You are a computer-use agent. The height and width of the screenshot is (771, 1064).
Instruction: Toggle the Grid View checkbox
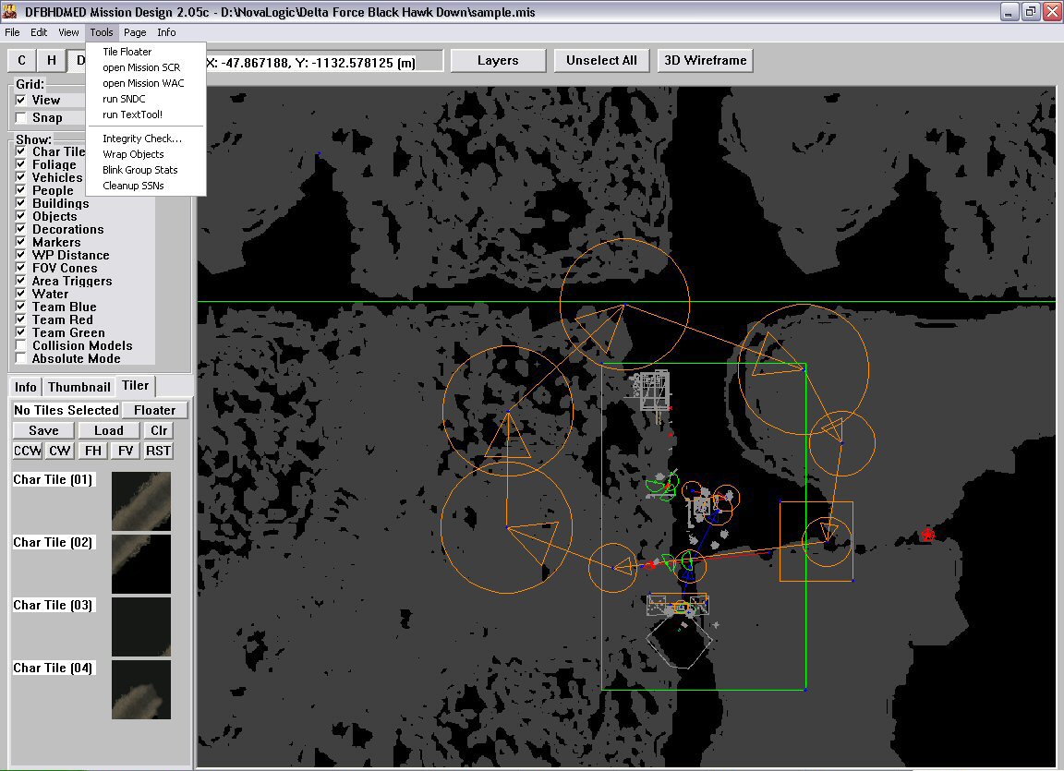click(x=21, y=100)
